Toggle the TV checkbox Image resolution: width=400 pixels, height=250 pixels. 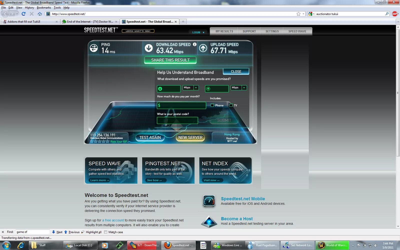tap(231, 105)
